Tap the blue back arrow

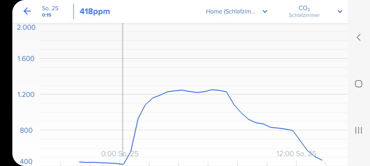[27, 11]
